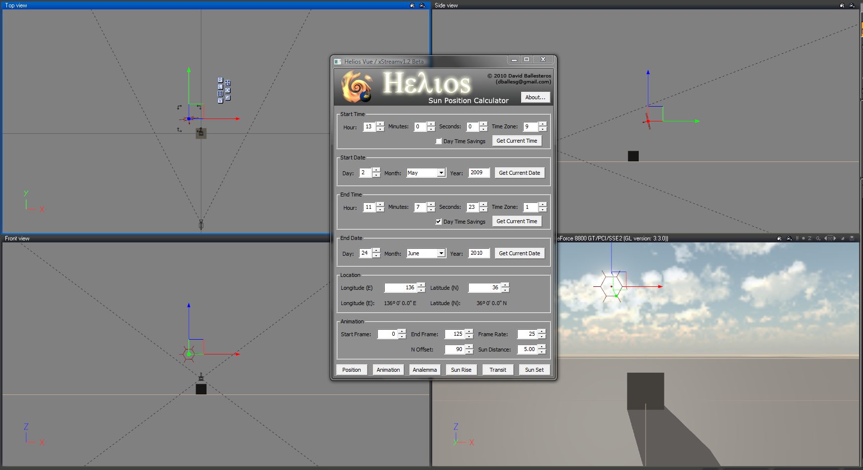Click the End Date Year input field
863x470 pixels.
(478, 253)
